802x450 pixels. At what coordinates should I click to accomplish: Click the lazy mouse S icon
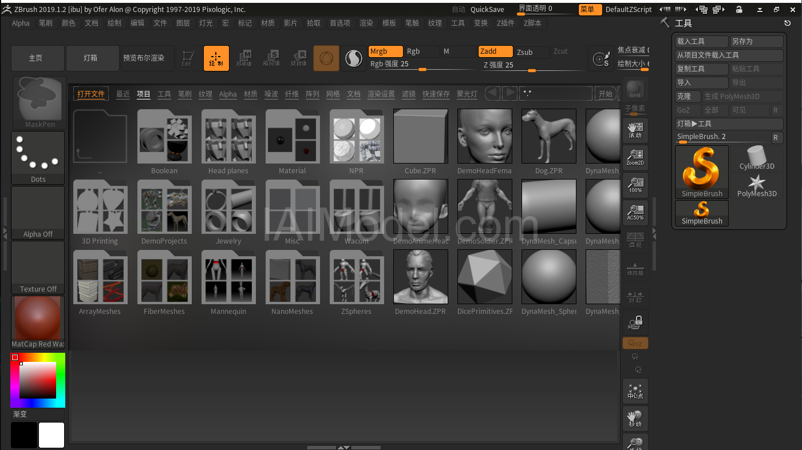pos(601,58)
